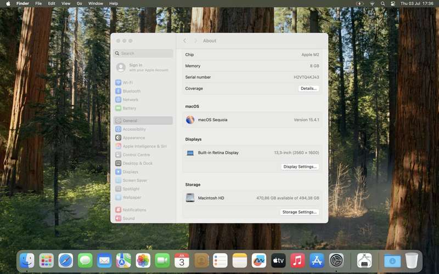The image size is (439, 274).
Task: Click the date and time in menu bar
Action: pyautogui.click(x=417, y=4)
